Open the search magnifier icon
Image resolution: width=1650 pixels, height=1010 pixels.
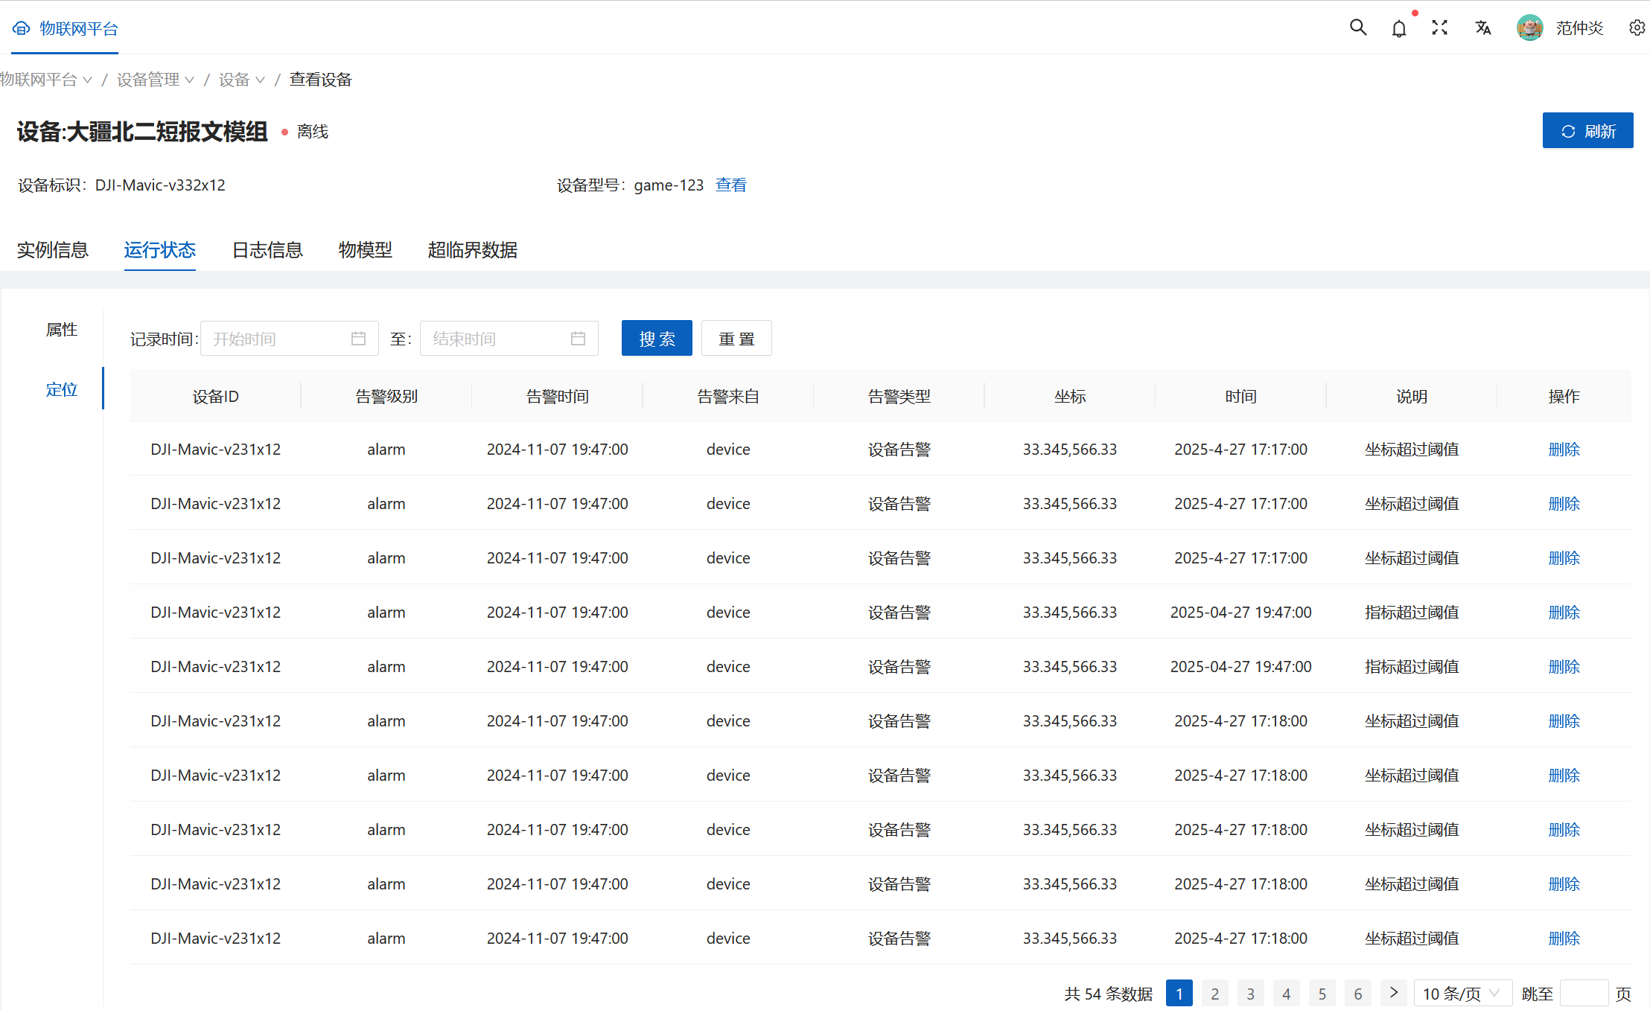click(x=1358, y=28)
